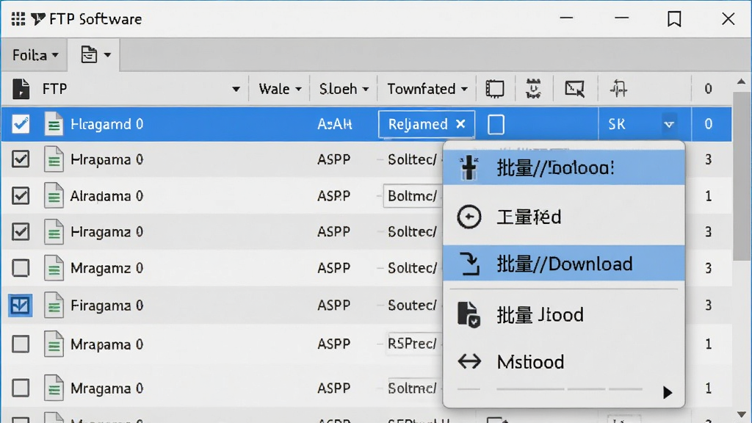
Task: Click the bookmark icon in the title bar
Action: (674, 19)
